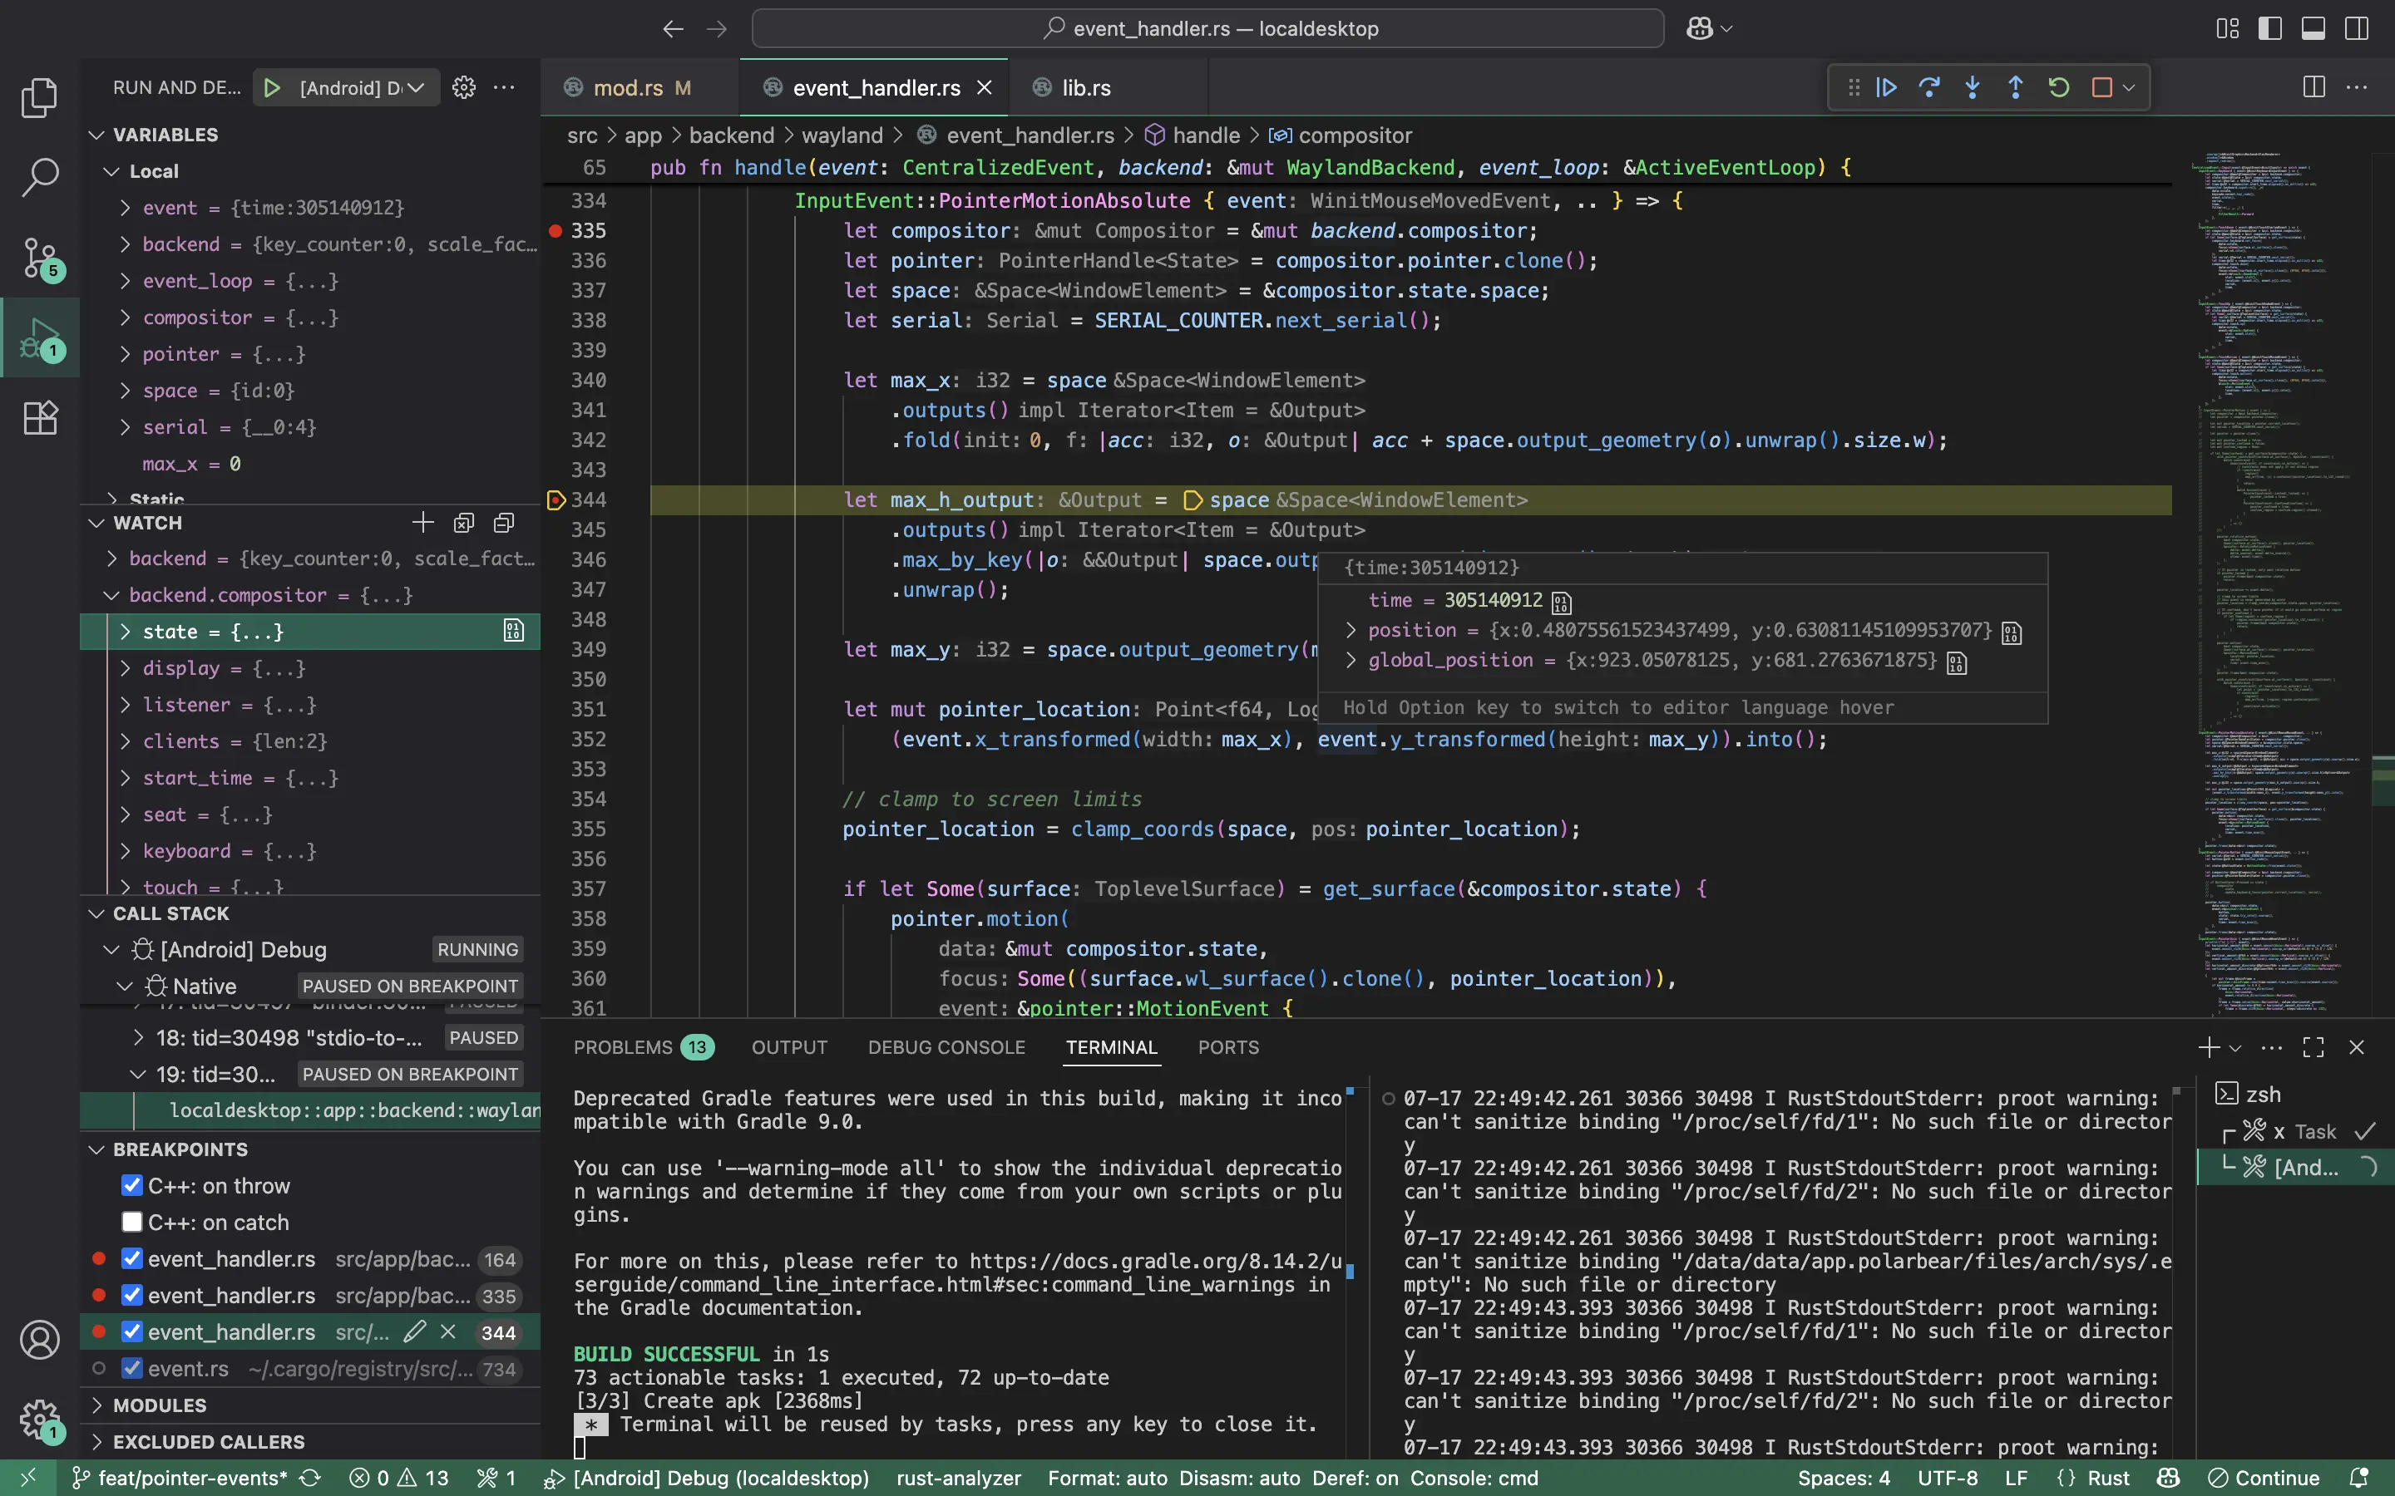Disable the C++: on throw breakpoint
Viewport: 2395px width, 1496px height.
click(x=131, y=1185)
